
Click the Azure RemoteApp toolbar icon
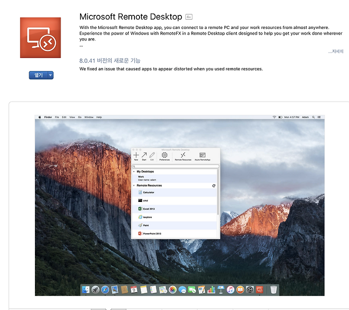tap(202, 156)
